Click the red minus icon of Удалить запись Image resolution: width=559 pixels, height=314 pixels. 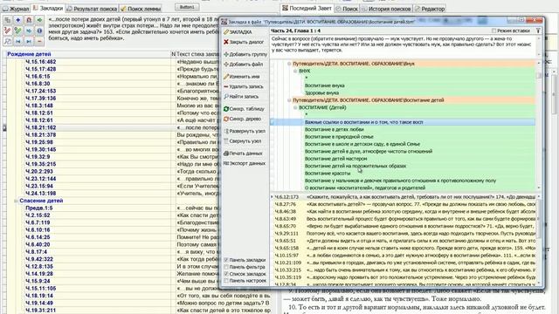tap(226, 86)
